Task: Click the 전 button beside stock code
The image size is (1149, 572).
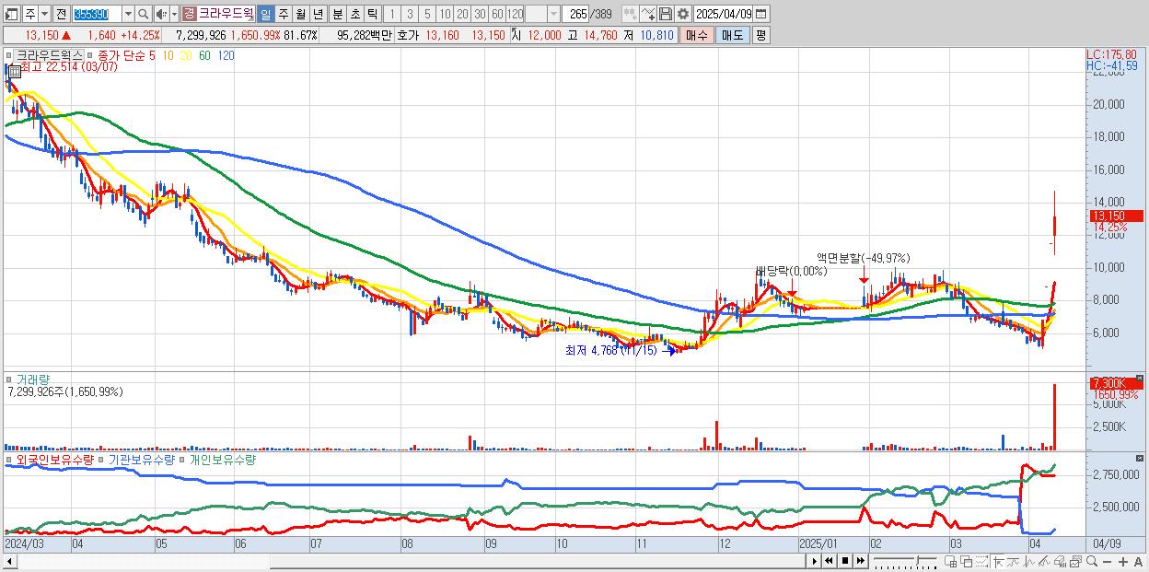Action: click(61, 14)
